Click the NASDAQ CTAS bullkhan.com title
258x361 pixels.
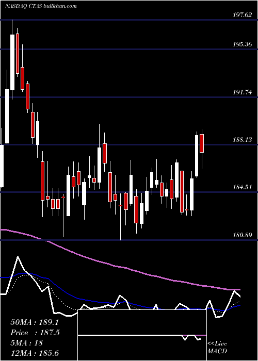coord(41,6)
